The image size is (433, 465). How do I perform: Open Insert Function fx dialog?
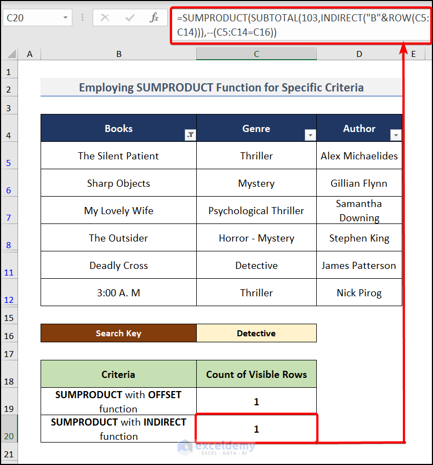tap(154, 18)
